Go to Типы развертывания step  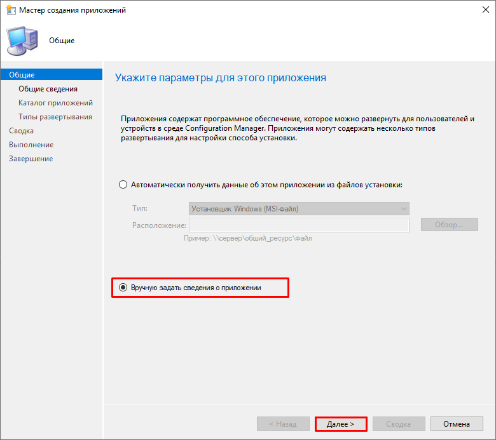pos(55,117)
